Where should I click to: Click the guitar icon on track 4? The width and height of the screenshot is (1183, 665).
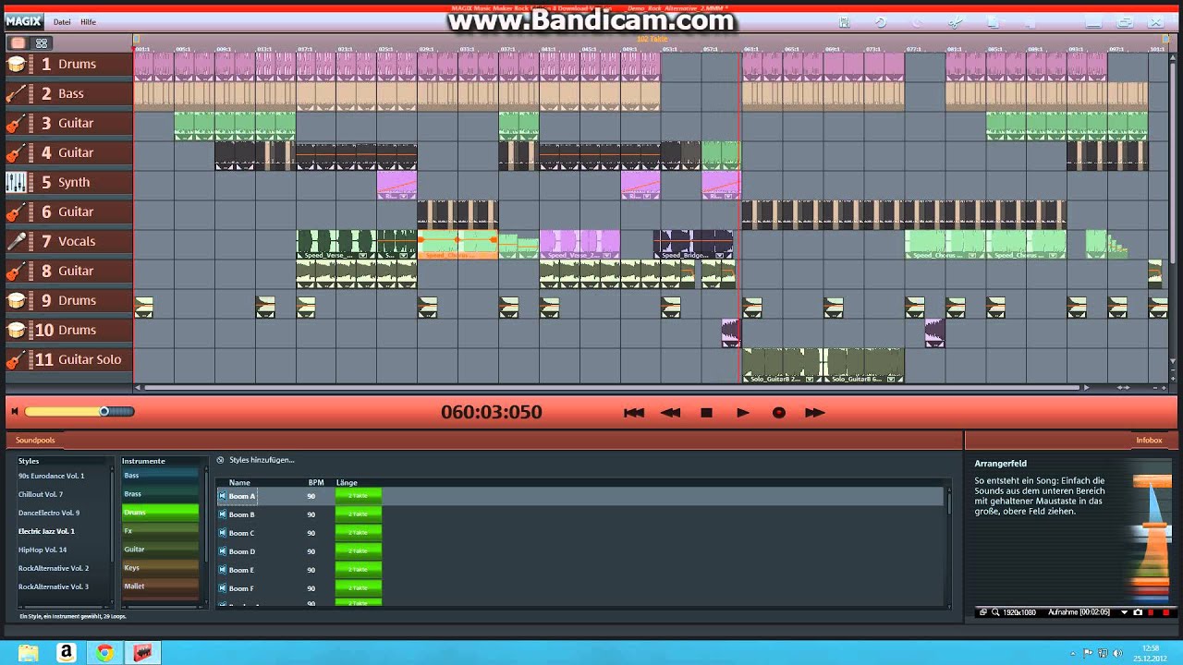[x=17, y=152]
